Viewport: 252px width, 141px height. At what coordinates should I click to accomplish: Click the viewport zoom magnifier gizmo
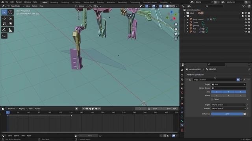[176, 24]
